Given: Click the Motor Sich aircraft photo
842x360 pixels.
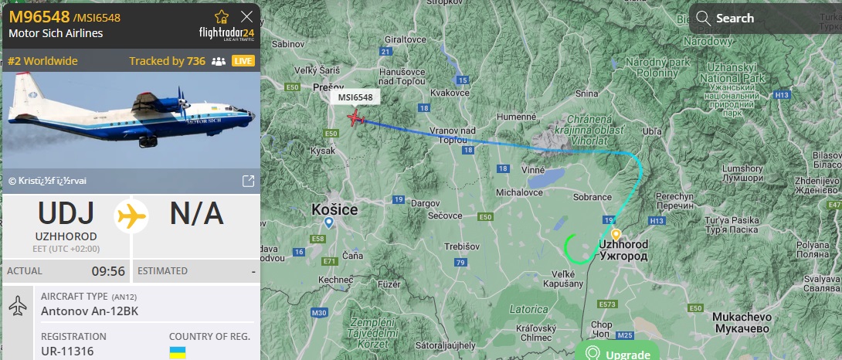Looking at the screenshot, I should [x=131, y=121].
